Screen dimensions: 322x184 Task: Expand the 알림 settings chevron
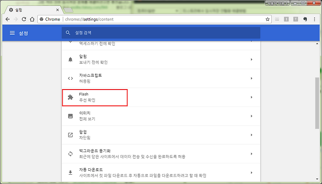[251, 60]
